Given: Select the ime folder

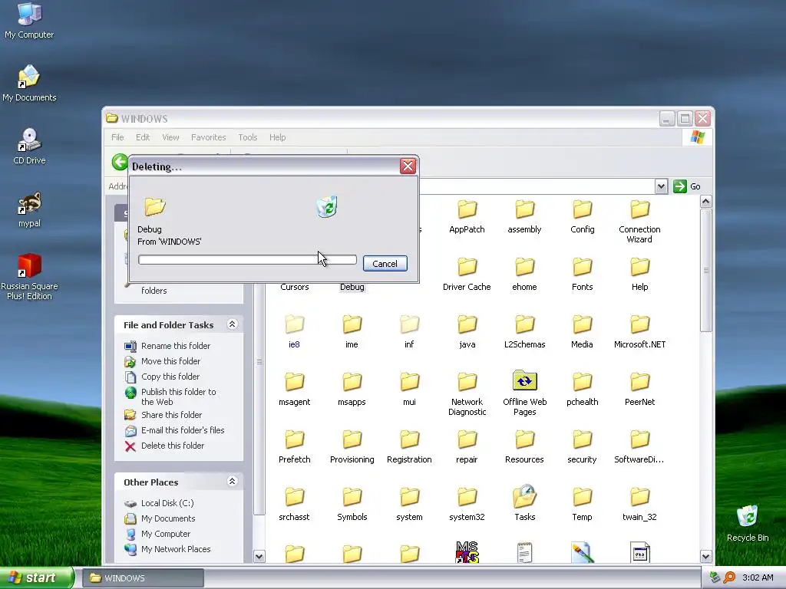Looking at the screenshot, I should point(352,331).
